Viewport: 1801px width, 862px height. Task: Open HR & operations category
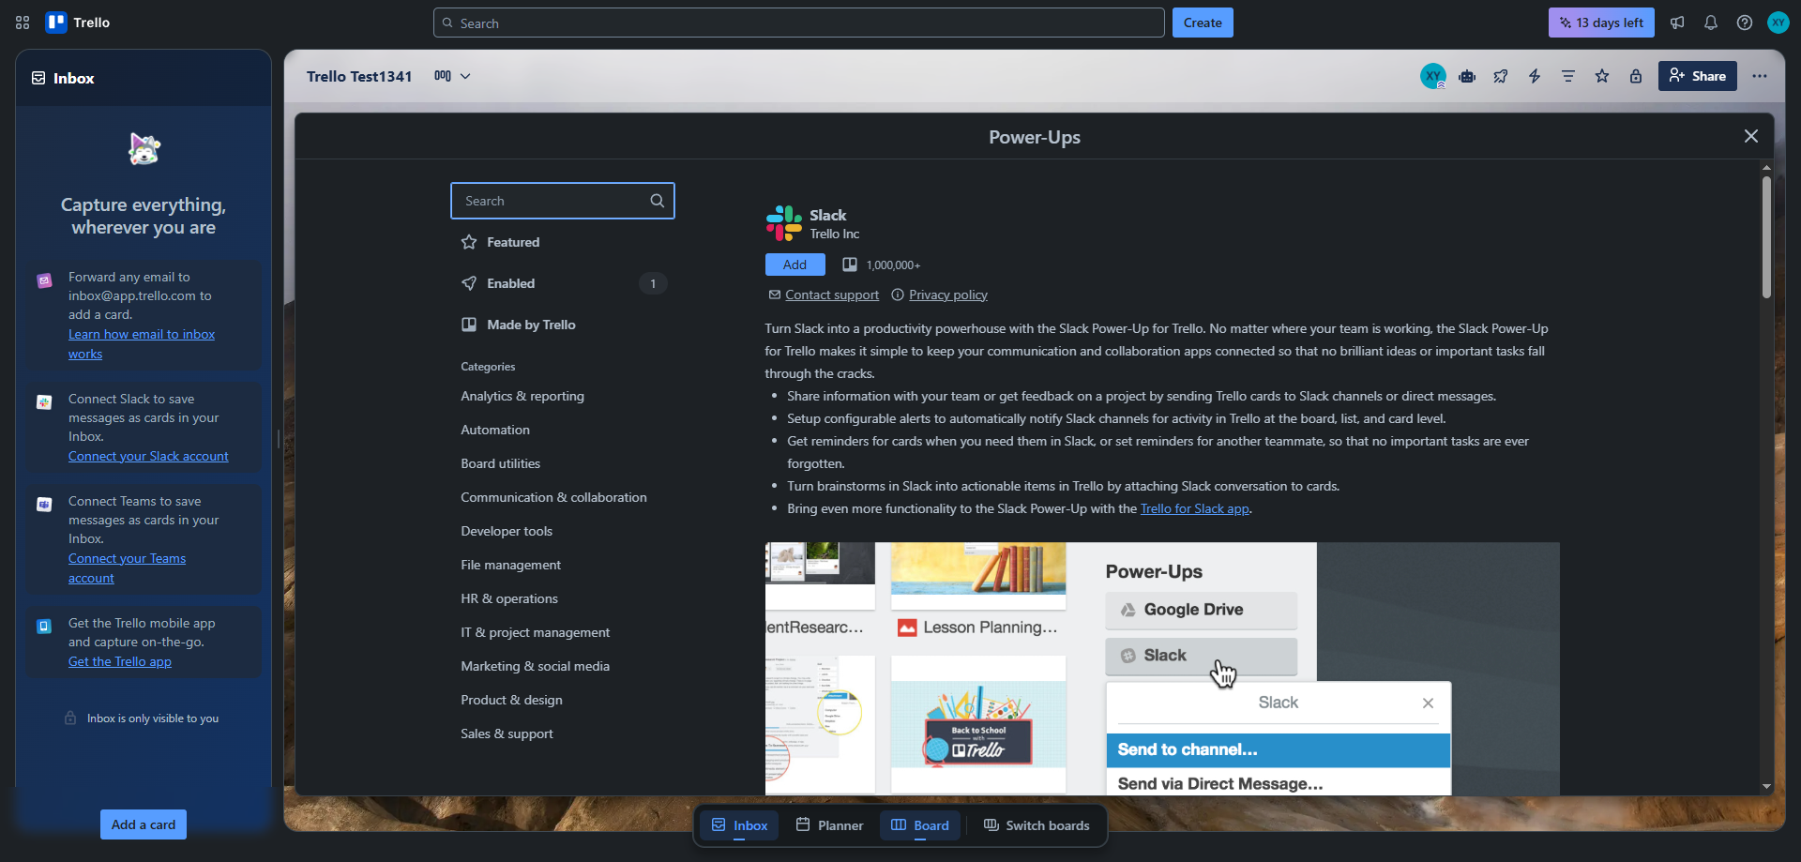(x=509, y=598)
